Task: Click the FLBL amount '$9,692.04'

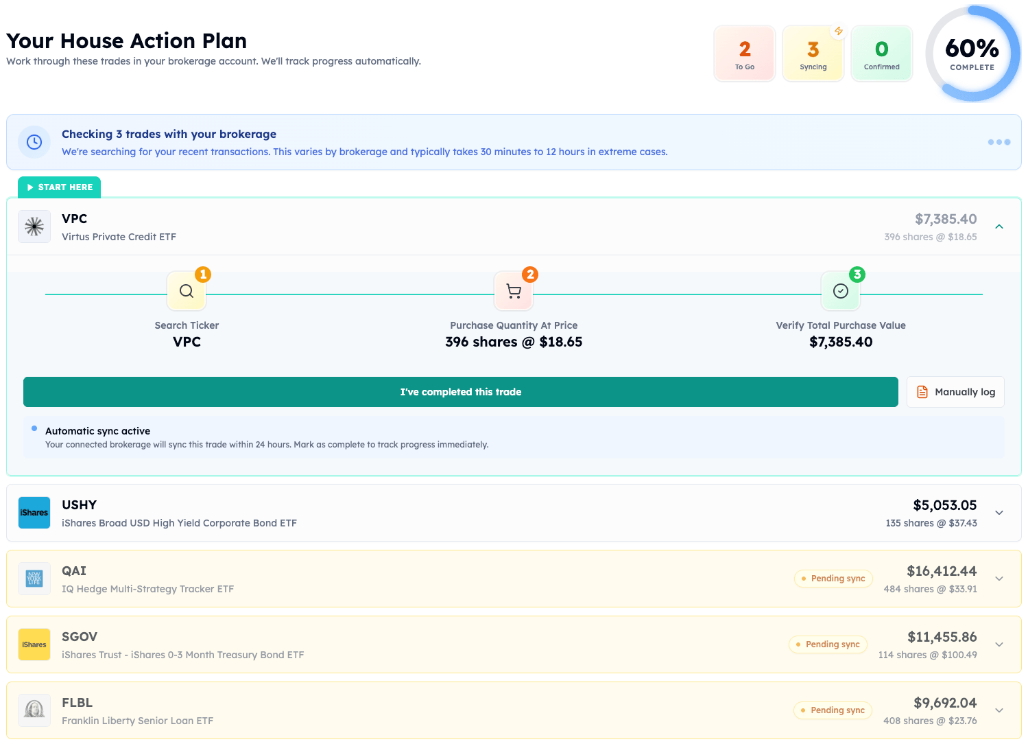Action: click(945, 703)
